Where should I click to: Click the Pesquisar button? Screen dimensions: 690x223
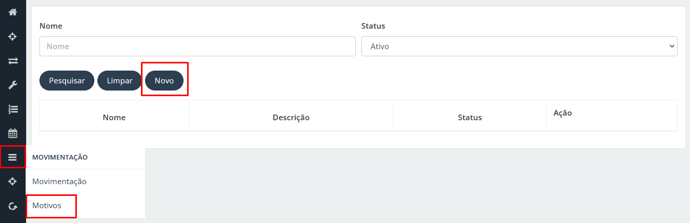(x=67, y=81)
